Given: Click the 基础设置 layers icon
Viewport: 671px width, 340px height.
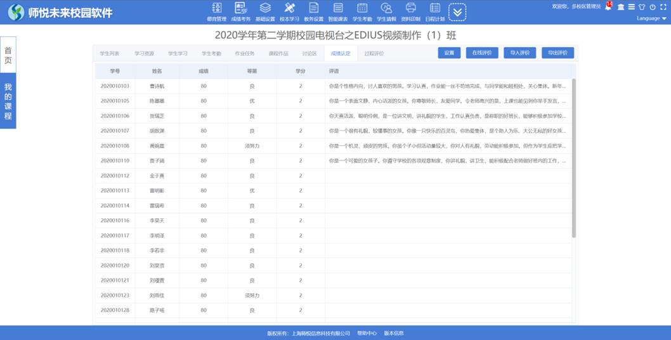Looking at the screenshot, I should coord(265,8).
